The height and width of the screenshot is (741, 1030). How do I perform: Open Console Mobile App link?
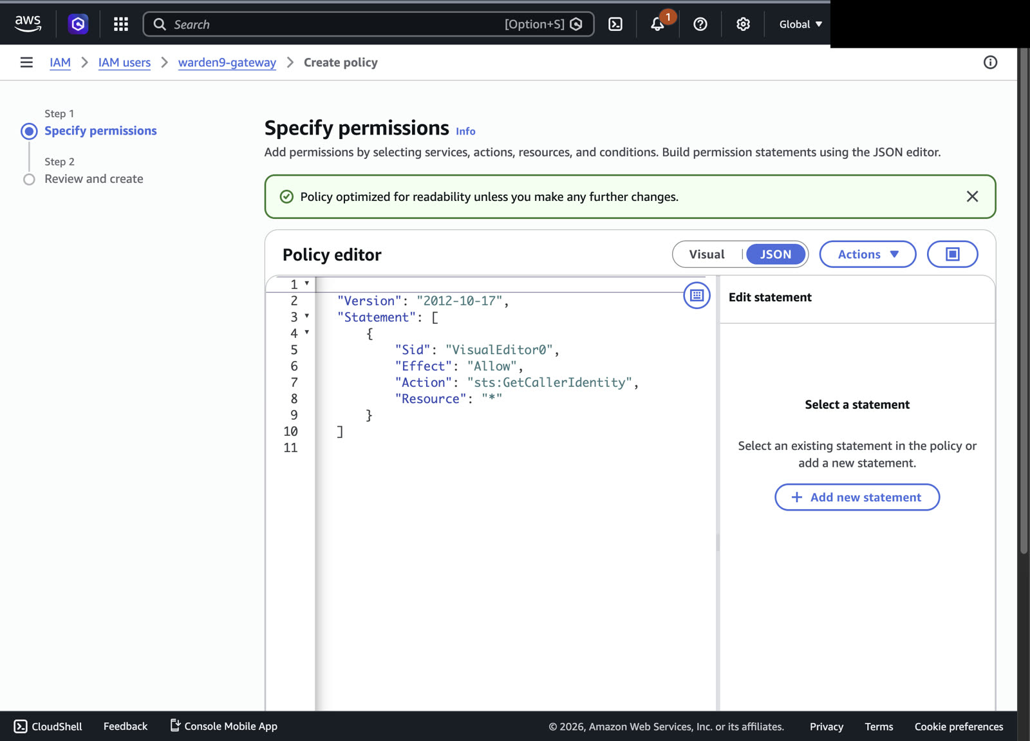(x=224, y=726)
